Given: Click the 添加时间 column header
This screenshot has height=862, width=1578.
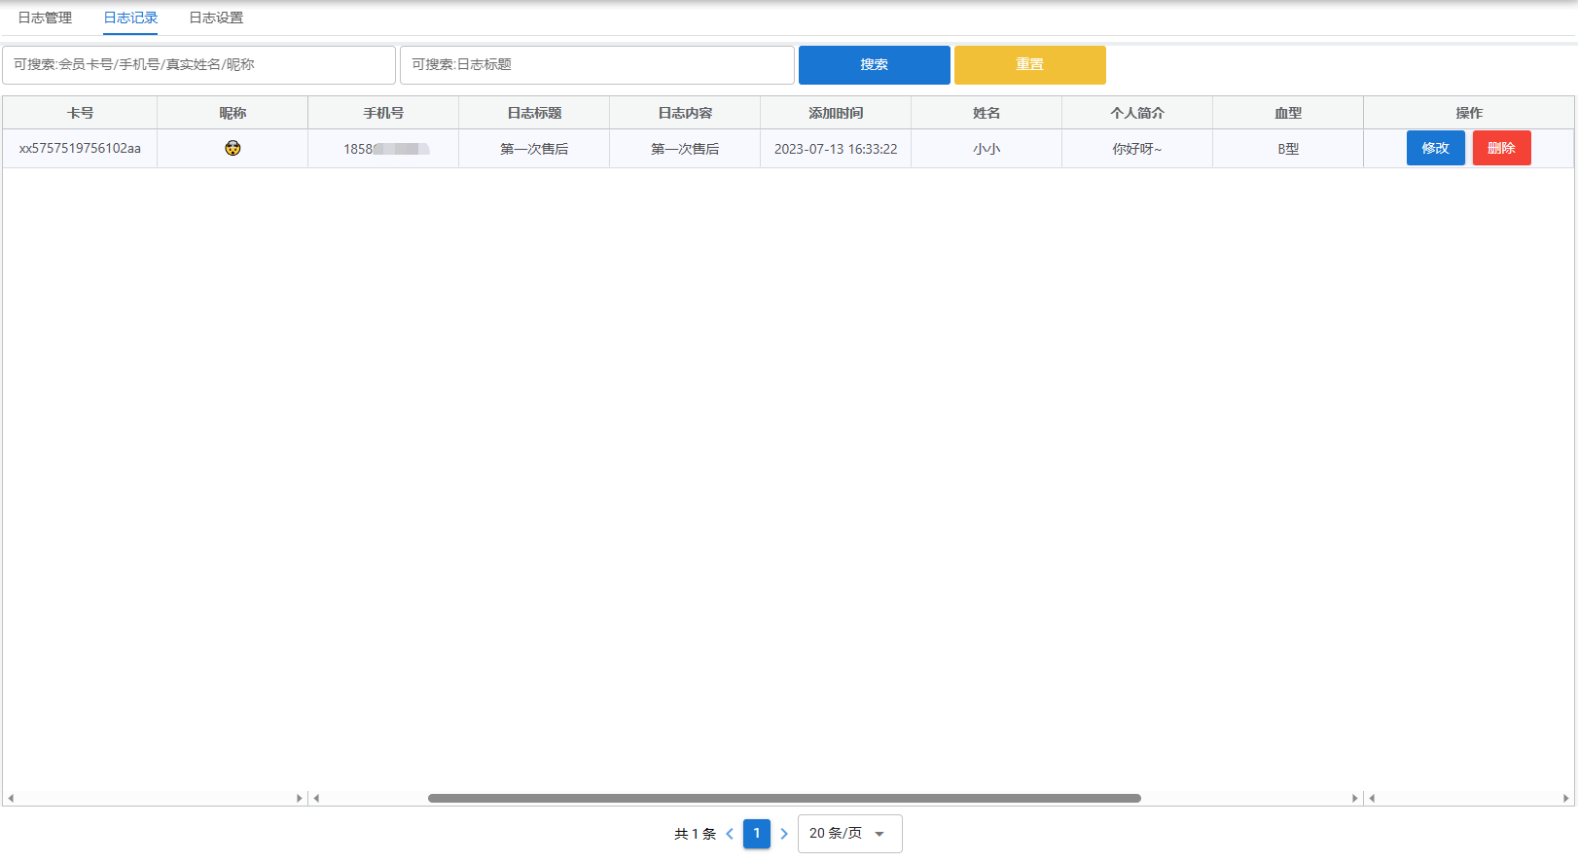Looking at the screenshot, I should point(836,113).
